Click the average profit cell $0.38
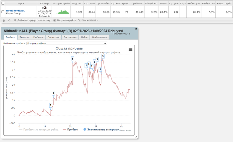 (x=103, y=12)
